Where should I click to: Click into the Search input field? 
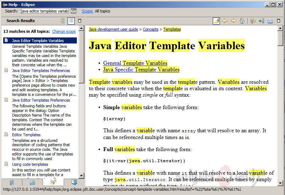(44, 11)
